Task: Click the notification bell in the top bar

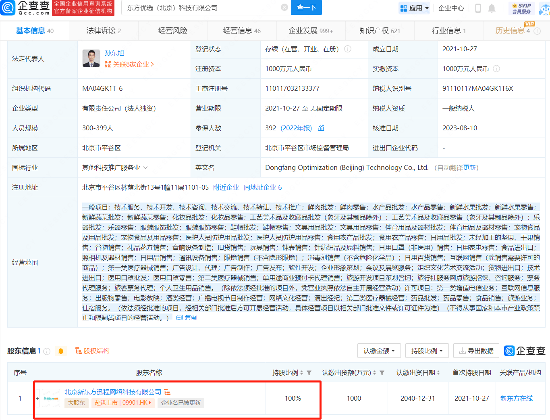Action: (492, 8)
